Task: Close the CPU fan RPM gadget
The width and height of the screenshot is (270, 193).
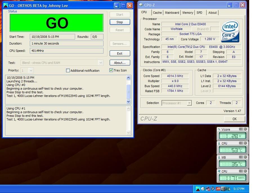Action: [x=245, y=171]
